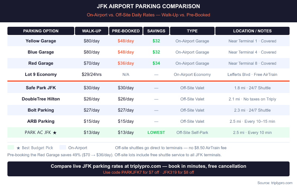Click the Bolt Parking row name
This screenshot has width=297, height=186.
(41, 110)
